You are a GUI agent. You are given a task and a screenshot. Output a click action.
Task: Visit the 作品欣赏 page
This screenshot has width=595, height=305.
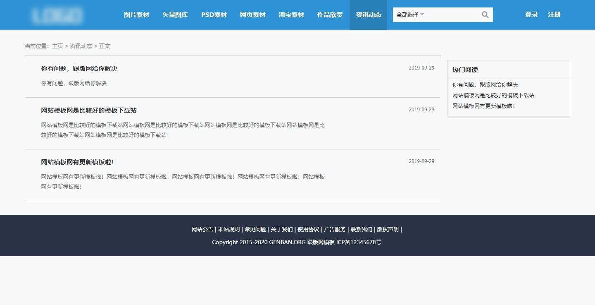coord(330,14)
